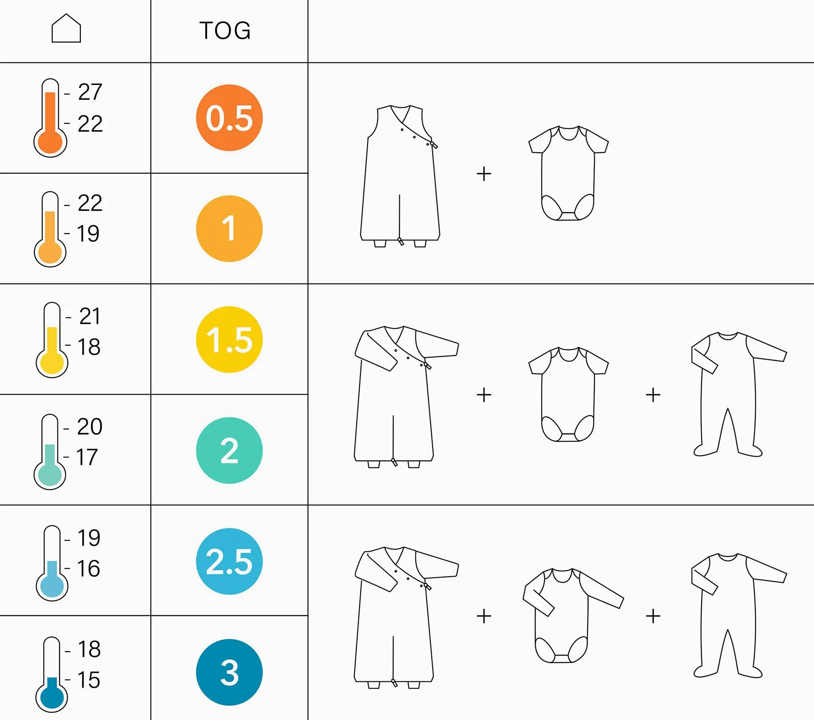The width and height of the screenshot is (814, 720).
Task: Click the sleeveless sleeping bag illustration
Action: 400,176
